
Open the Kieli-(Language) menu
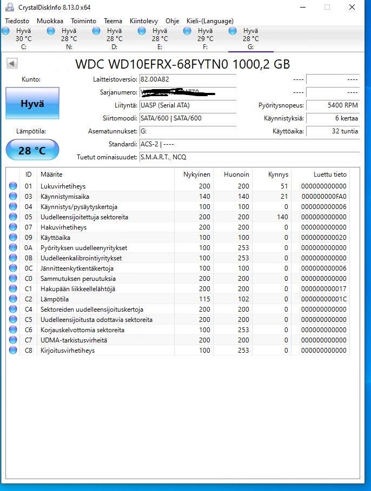(210, 21)
